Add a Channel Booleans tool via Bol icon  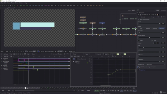coord(71,5)
